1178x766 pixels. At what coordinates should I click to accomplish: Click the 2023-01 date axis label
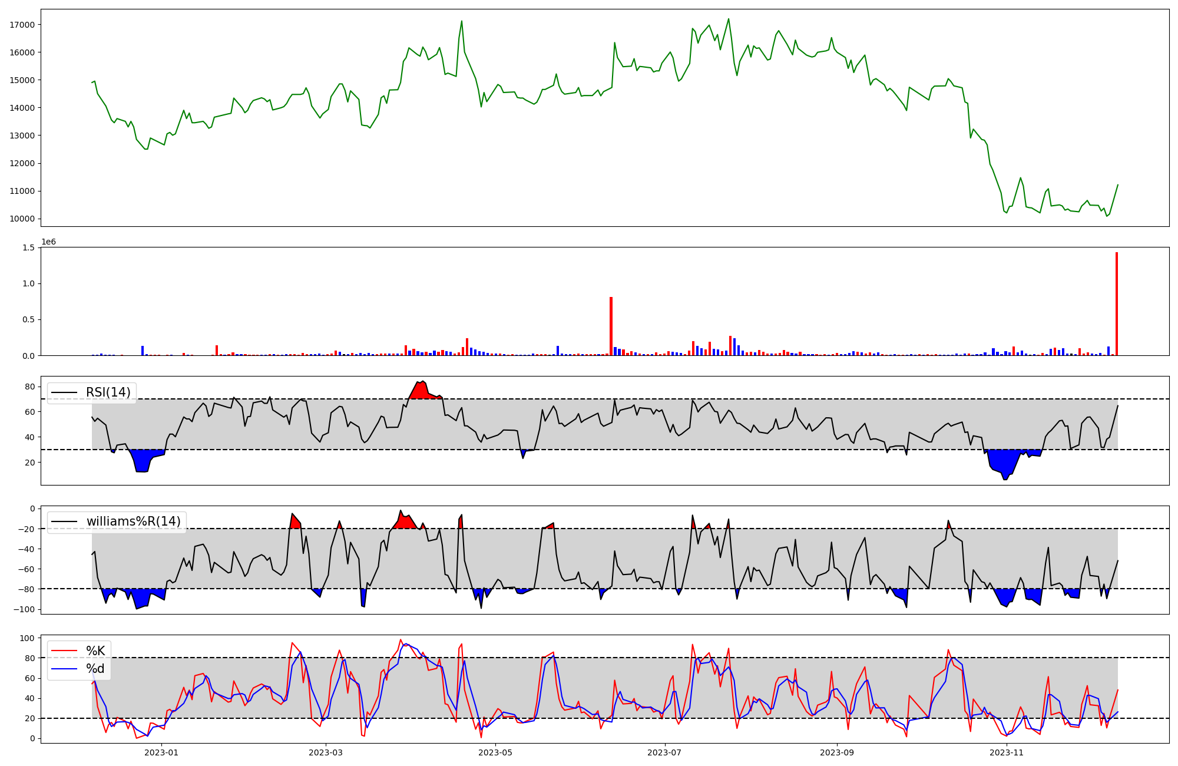[161, 752]
